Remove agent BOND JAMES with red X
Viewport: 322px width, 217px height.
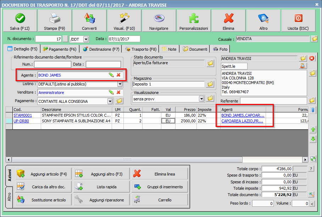(x=118, y=75)
